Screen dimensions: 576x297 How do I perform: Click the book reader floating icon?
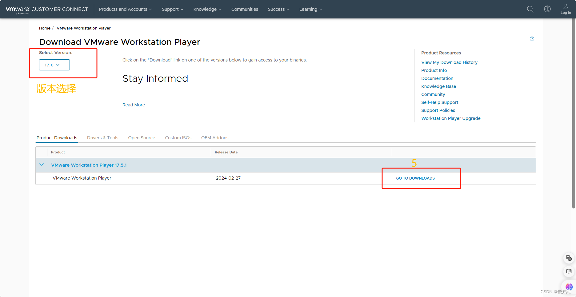click(569, 271)
